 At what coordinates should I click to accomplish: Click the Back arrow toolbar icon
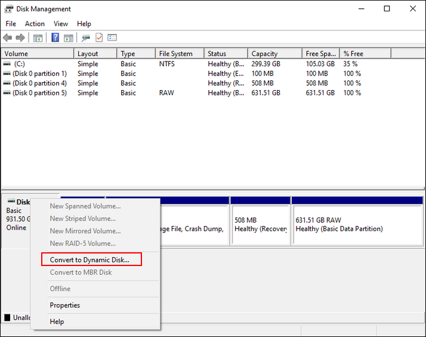8,38
